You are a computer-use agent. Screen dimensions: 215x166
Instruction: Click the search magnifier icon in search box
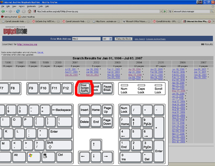click(x=212, y=11)
